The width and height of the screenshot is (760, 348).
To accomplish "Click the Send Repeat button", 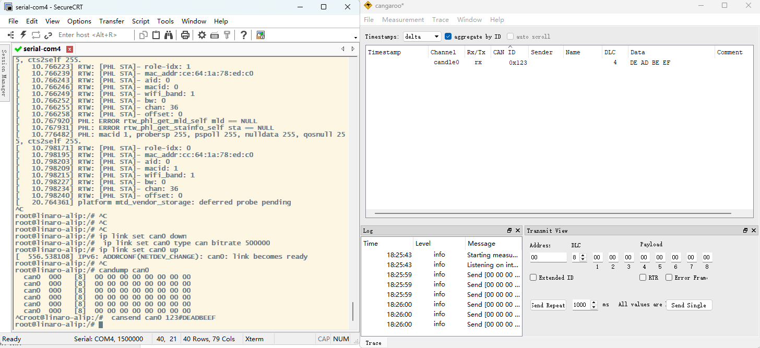I will pyautogui.click(x=548, y=305).
